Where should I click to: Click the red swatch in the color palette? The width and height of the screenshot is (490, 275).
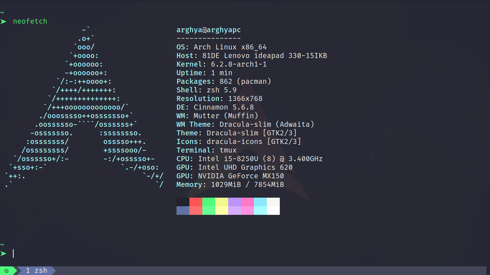point(195,202)
